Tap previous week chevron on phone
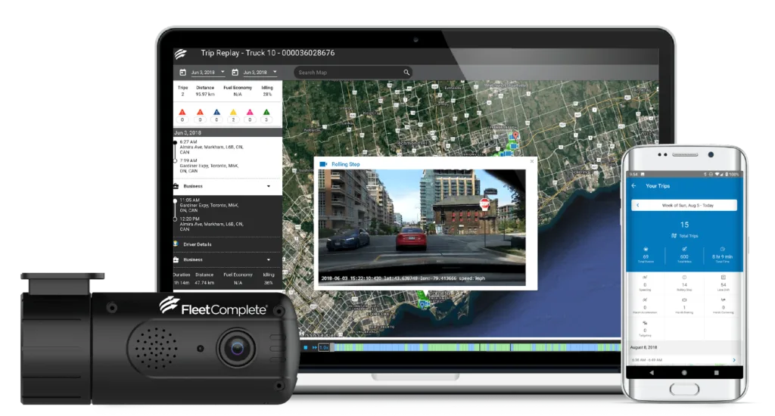Screen dimensions: 775x416 637,205
